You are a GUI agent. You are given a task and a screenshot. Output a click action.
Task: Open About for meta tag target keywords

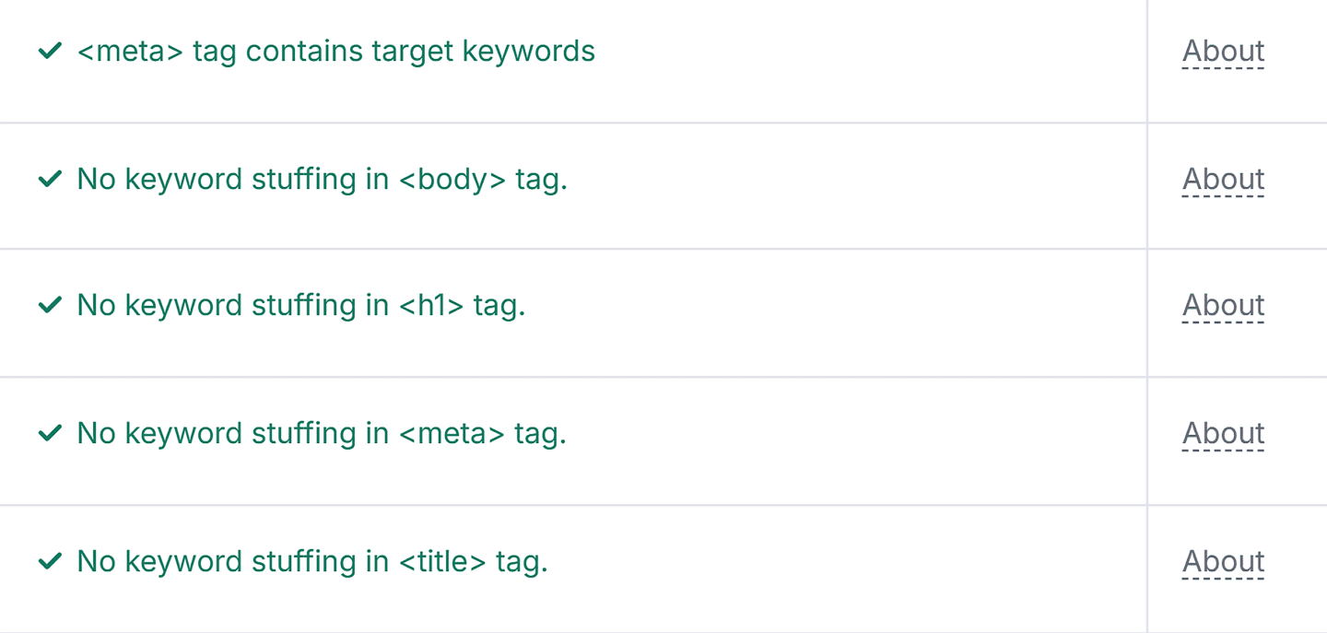(x=1223, y=52)
